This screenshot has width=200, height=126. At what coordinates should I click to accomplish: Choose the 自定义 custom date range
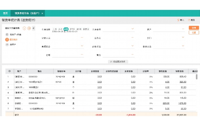86,29
